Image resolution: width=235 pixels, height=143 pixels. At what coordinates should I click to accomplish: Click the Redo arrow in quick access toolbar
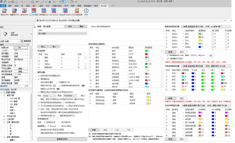(x=27, y=2)
